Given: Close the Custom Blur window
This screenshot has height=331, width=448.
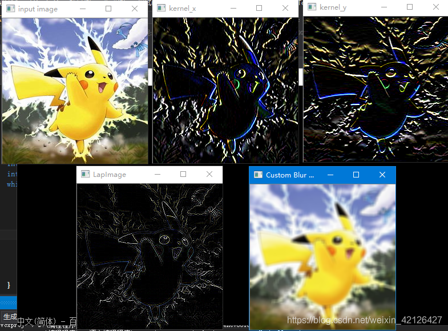Looking at the screenshot, I should [382, 175].
